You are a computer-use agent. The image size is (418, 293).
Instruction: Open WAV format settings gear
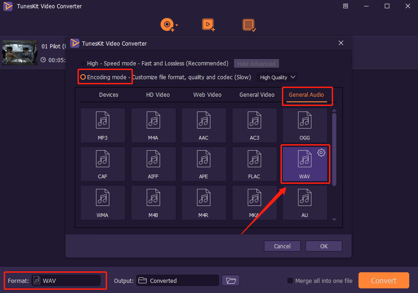[x=321, y=152]
